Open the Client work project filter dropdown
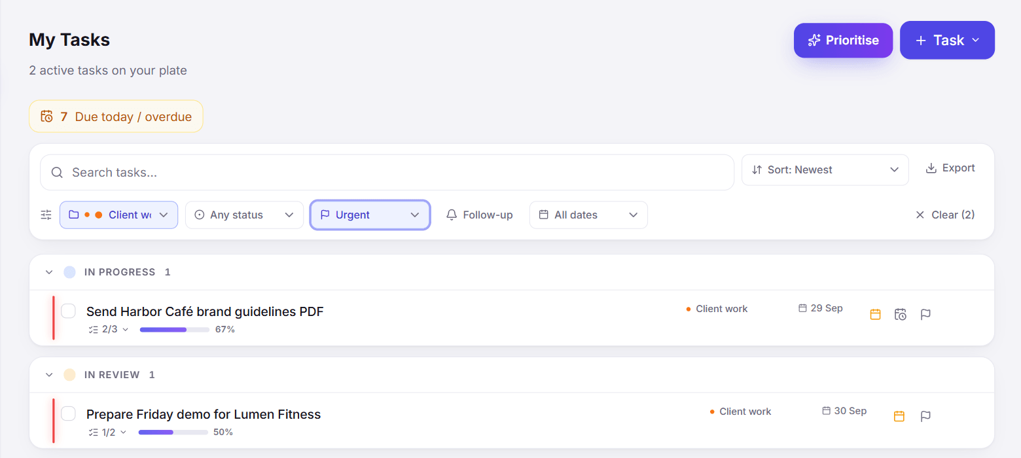Viewport: 1021px width, 458px height. [118, 215]
